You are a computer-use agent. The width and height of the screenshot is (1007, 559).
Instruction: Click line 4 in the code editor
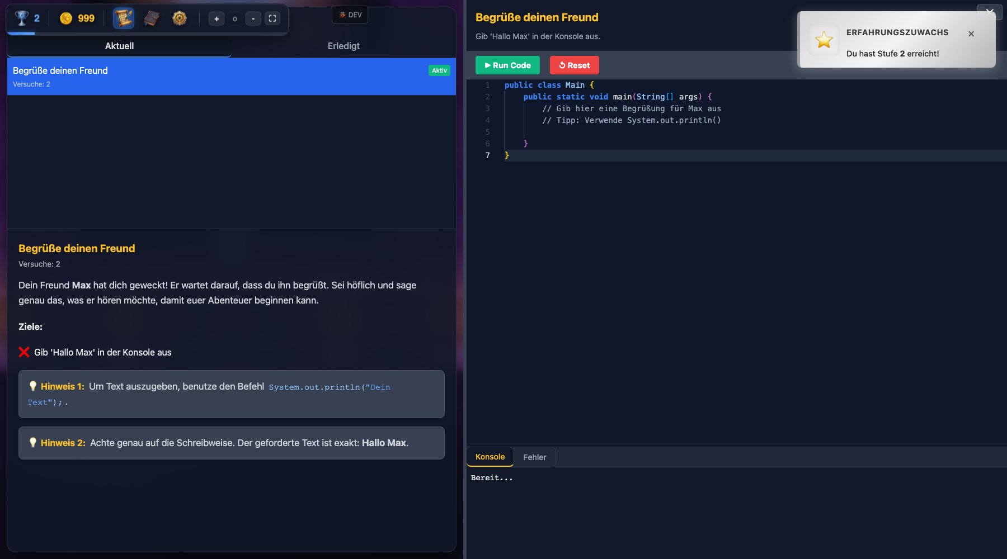click(631, 120)
